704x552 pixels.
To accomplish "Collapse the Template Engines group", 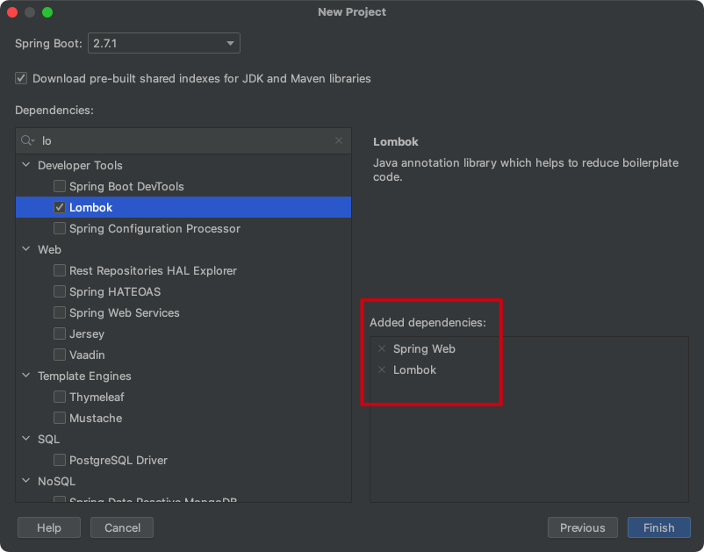I will pos(26,376).
